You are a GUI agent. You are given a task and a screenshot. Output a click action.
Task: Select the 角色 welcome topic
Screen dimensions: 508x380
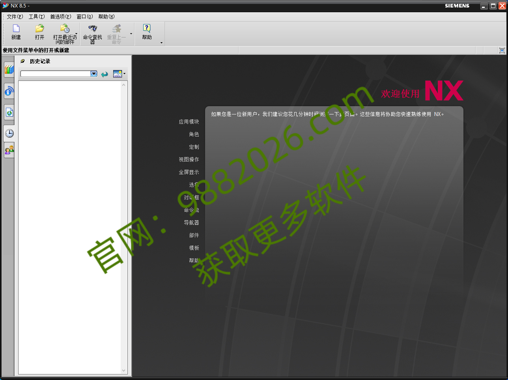pyautogui.click(x=194, y=134)
